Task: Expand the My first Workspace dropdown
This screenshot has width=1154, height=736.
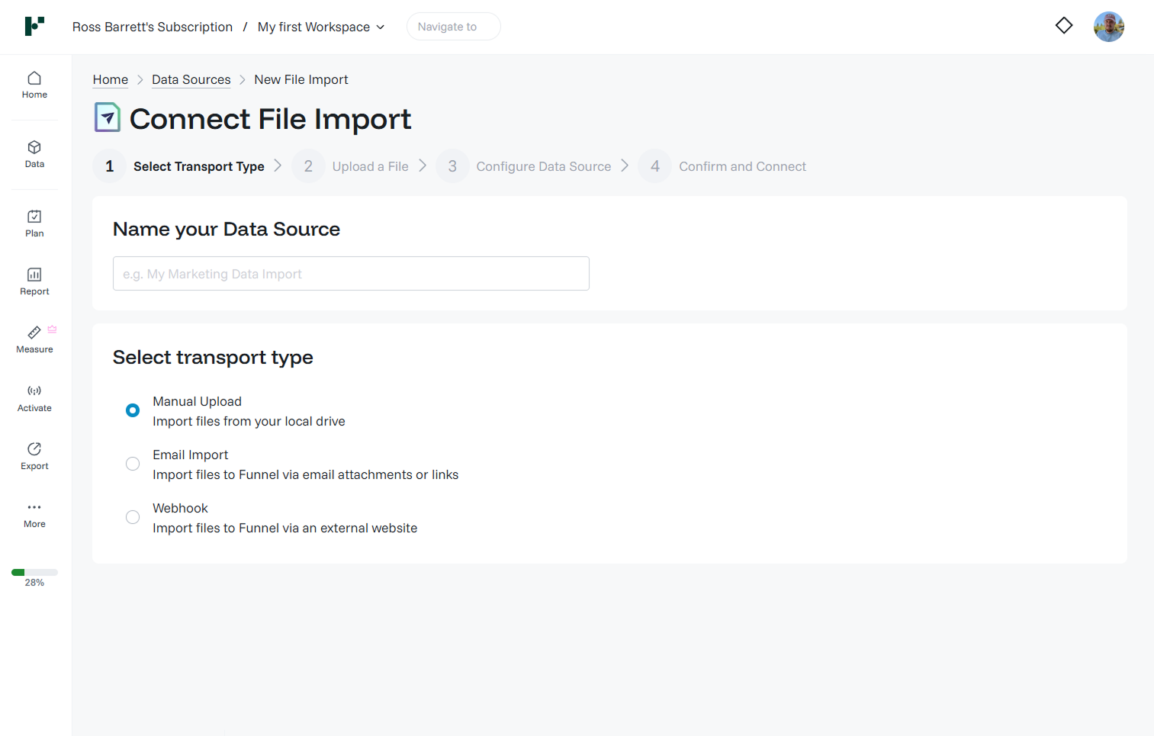Action: (x=321, y=27)
